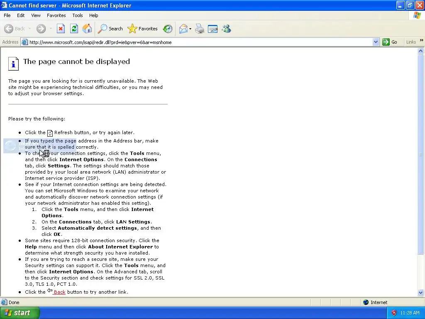The image size is (425, 319).
Task: Click the Edit page toolbar icon
Action: coord(213,29)
